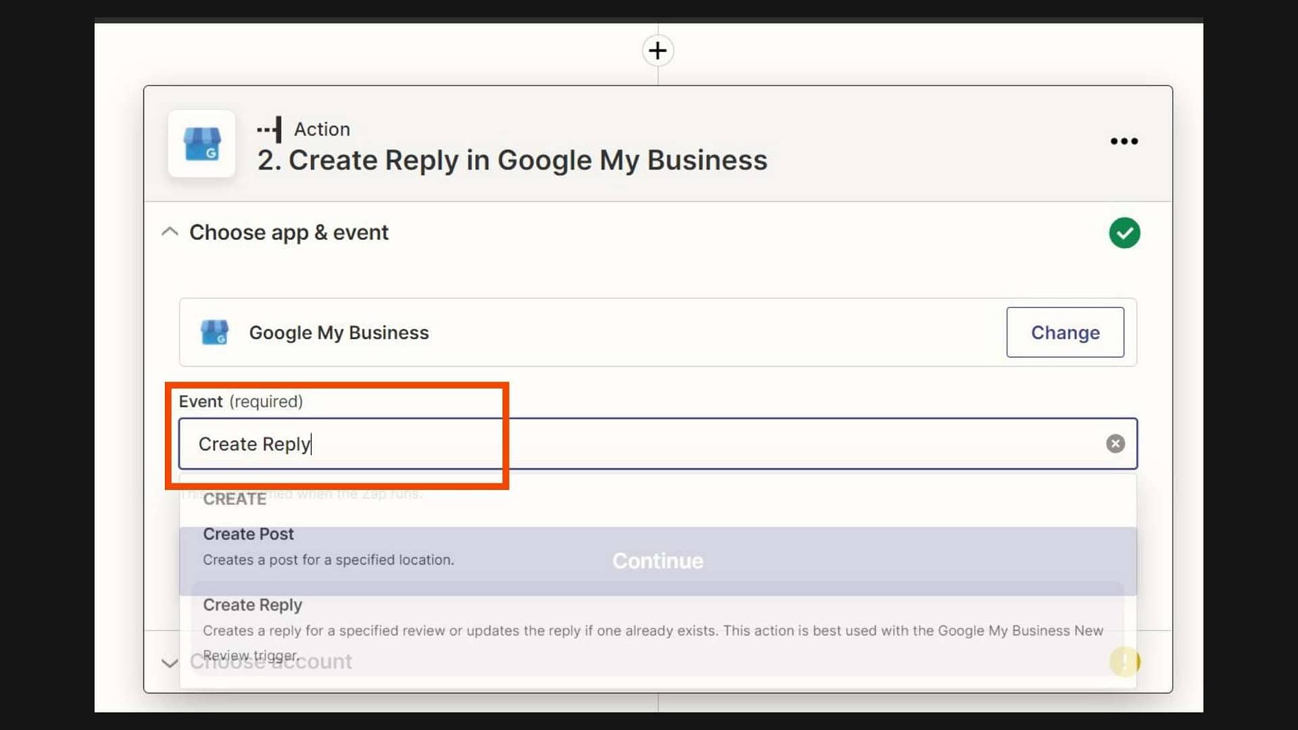Add a step with the plus button

pos(657,51)
